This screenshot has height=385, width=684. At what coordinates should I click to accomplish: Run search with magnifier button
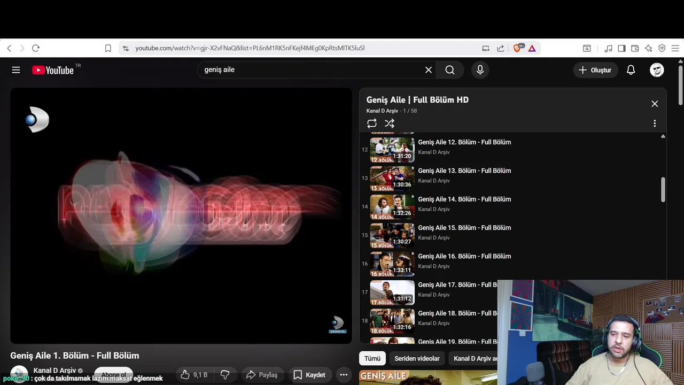click(450, 70)
